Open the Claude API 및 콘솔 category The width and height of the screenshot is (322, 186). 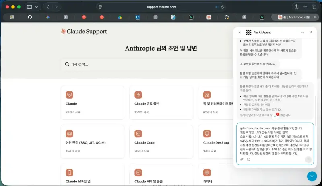click(x=161, y=174)
